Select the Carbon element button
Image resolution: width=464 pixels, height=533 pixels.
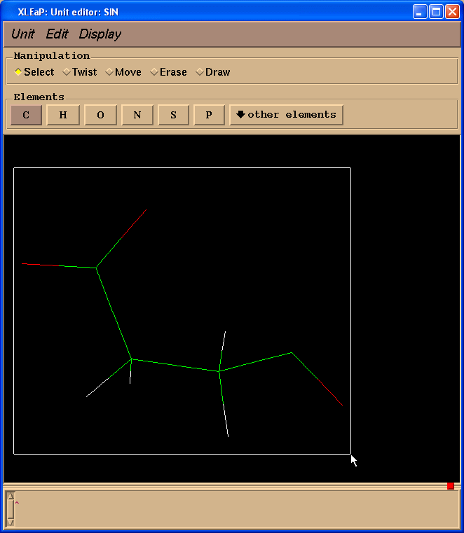point(26,115)
